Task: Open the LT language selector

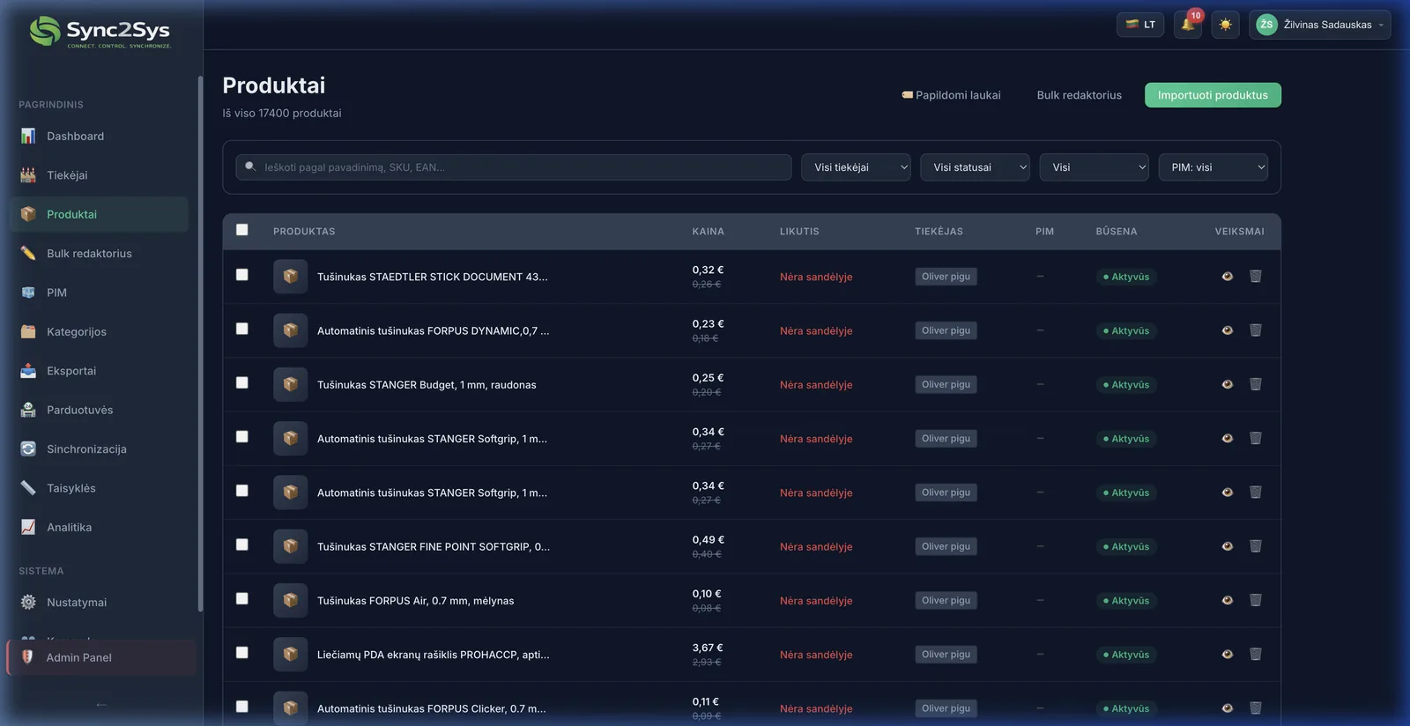Action: [x=1140, y=25]
